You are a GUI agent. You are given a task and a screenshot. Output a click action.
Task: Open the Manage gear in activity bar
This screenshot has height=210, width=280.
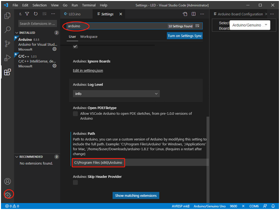tap(8, 194)
